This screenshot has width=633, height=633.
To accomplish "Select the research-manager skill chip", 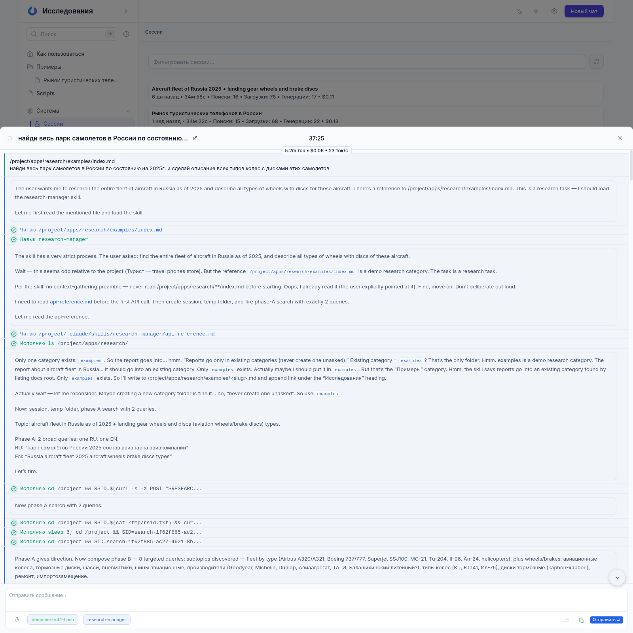I will 107,620.
